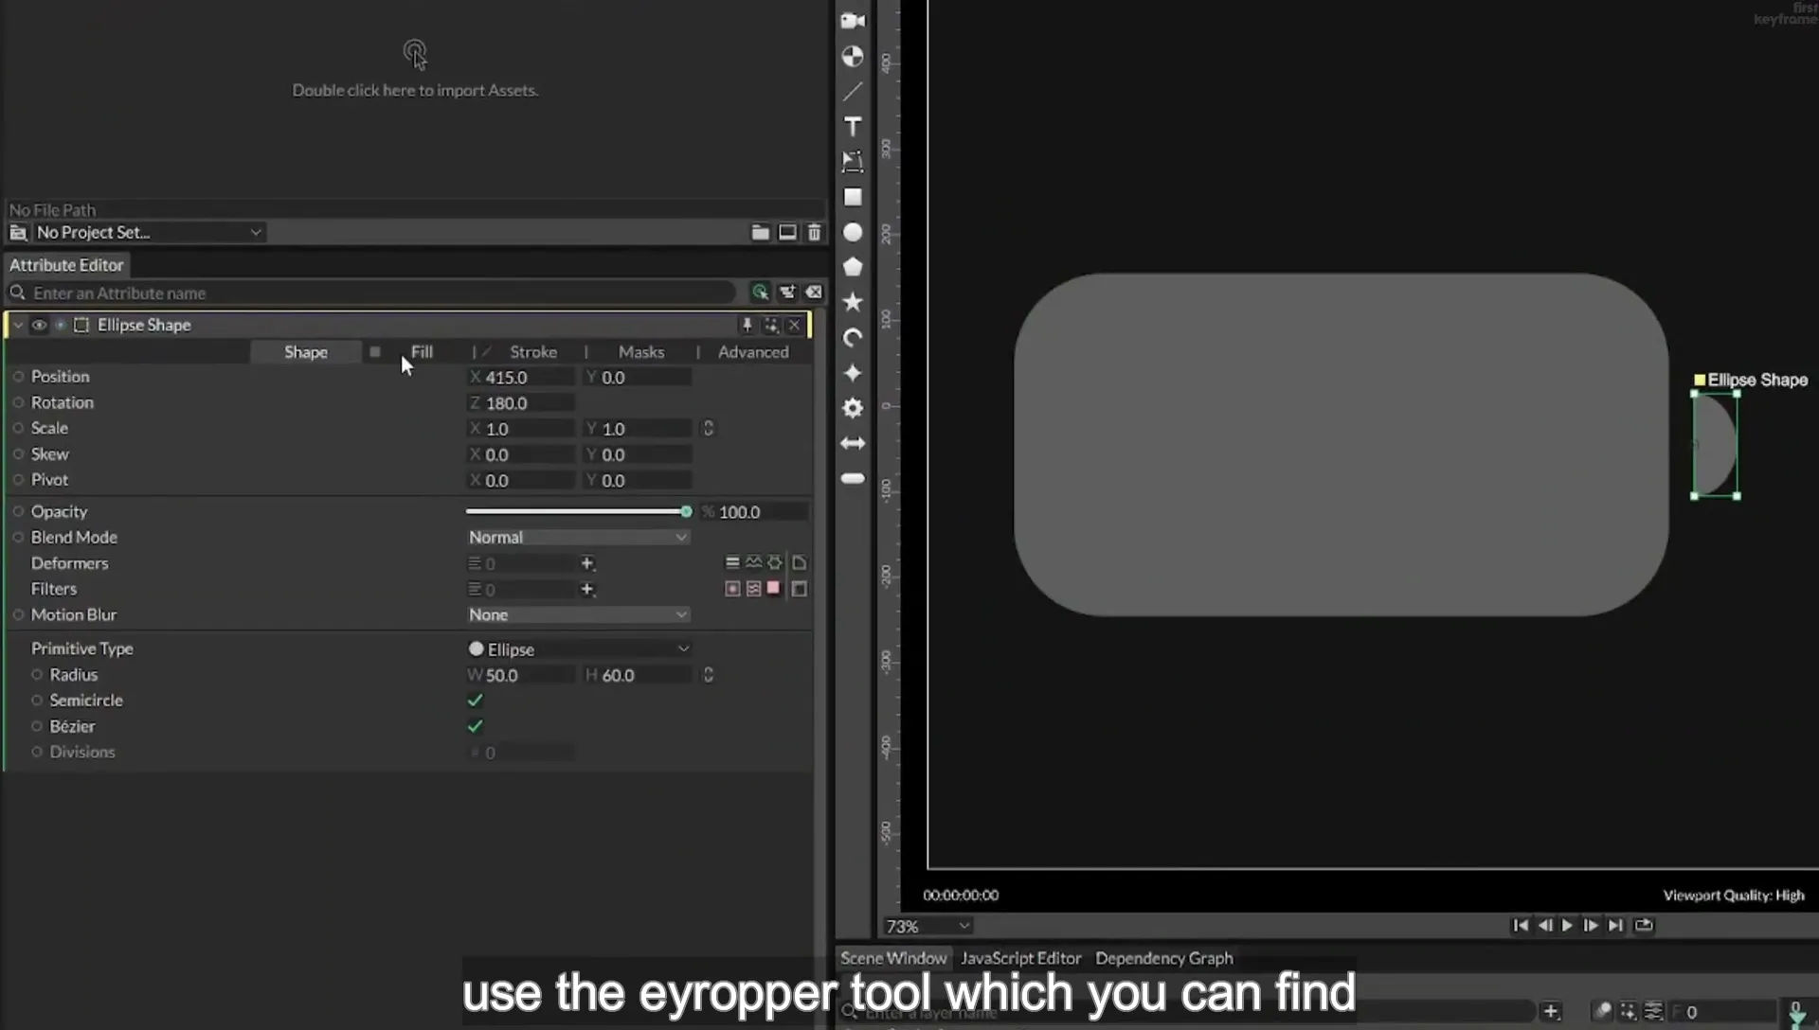Open the Blend Mode Normal dropdown
Viewport: 1819px width, 1030px height.
[578, 537]
